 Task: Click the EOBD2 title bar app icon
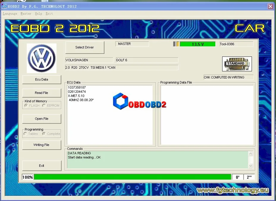click(4, 6)
